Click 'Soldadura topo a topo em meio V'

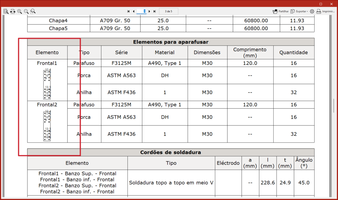(171, 183)
